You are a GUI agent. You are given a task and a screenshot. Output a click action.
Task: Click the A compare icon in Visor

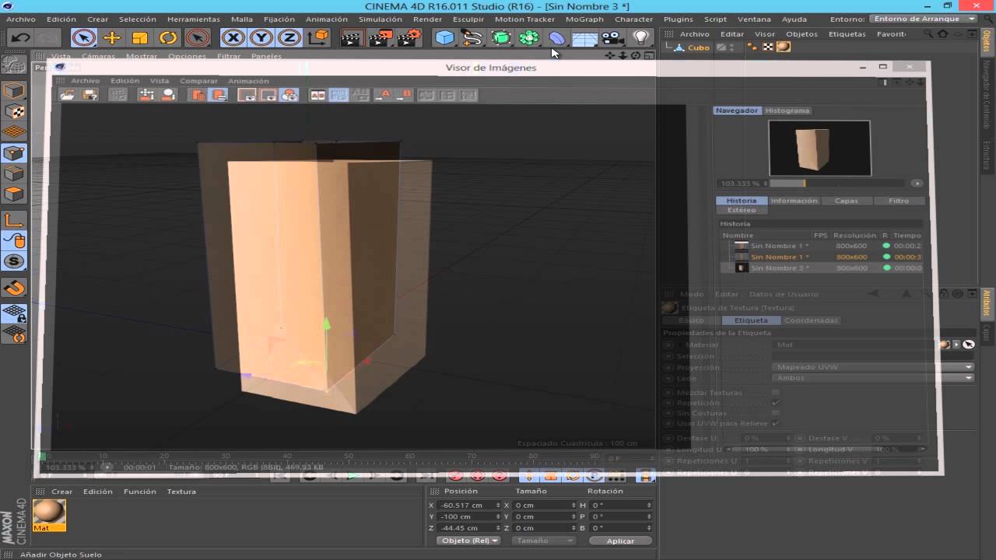tap(382, 95)
